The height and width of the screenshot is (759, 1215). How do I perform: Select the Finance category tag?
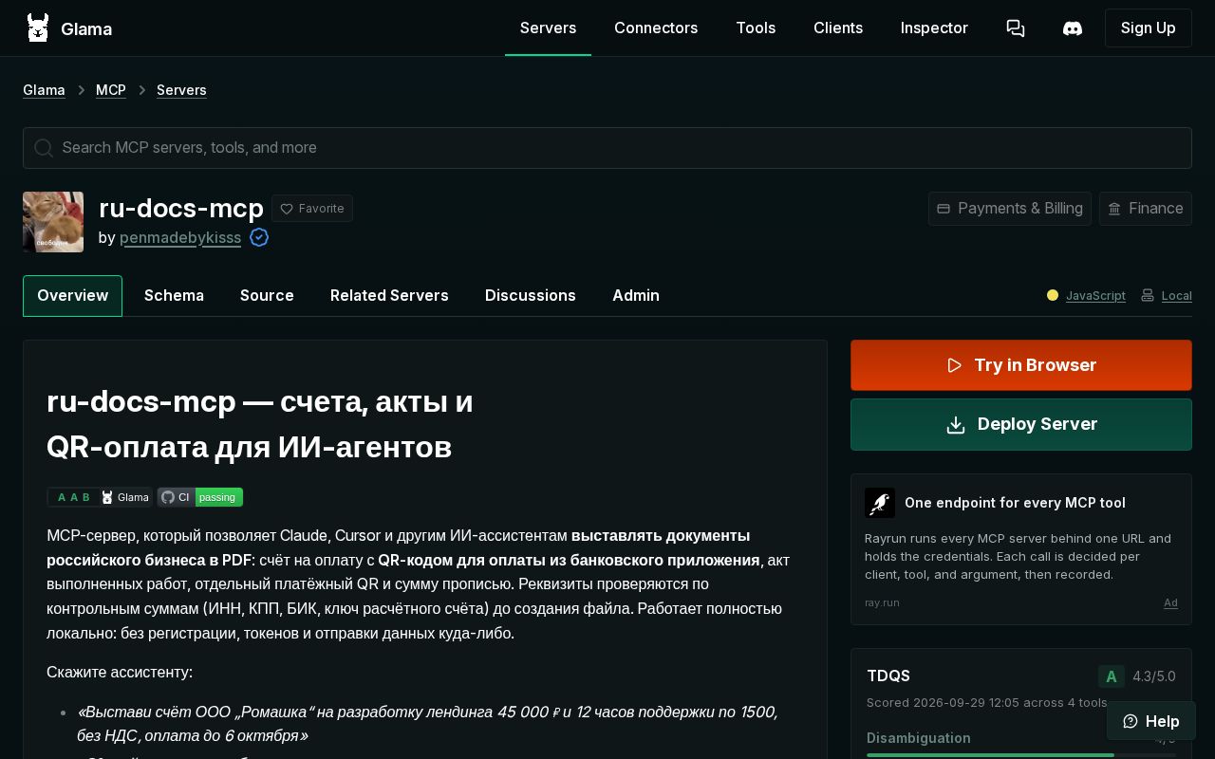coord(1146,209)
